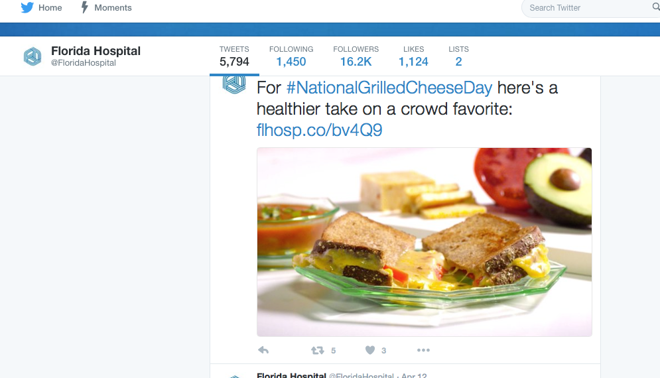Click the tweet author avatar icon
The height and width of the screenshot is (378, 660).
tap(233, 85)
